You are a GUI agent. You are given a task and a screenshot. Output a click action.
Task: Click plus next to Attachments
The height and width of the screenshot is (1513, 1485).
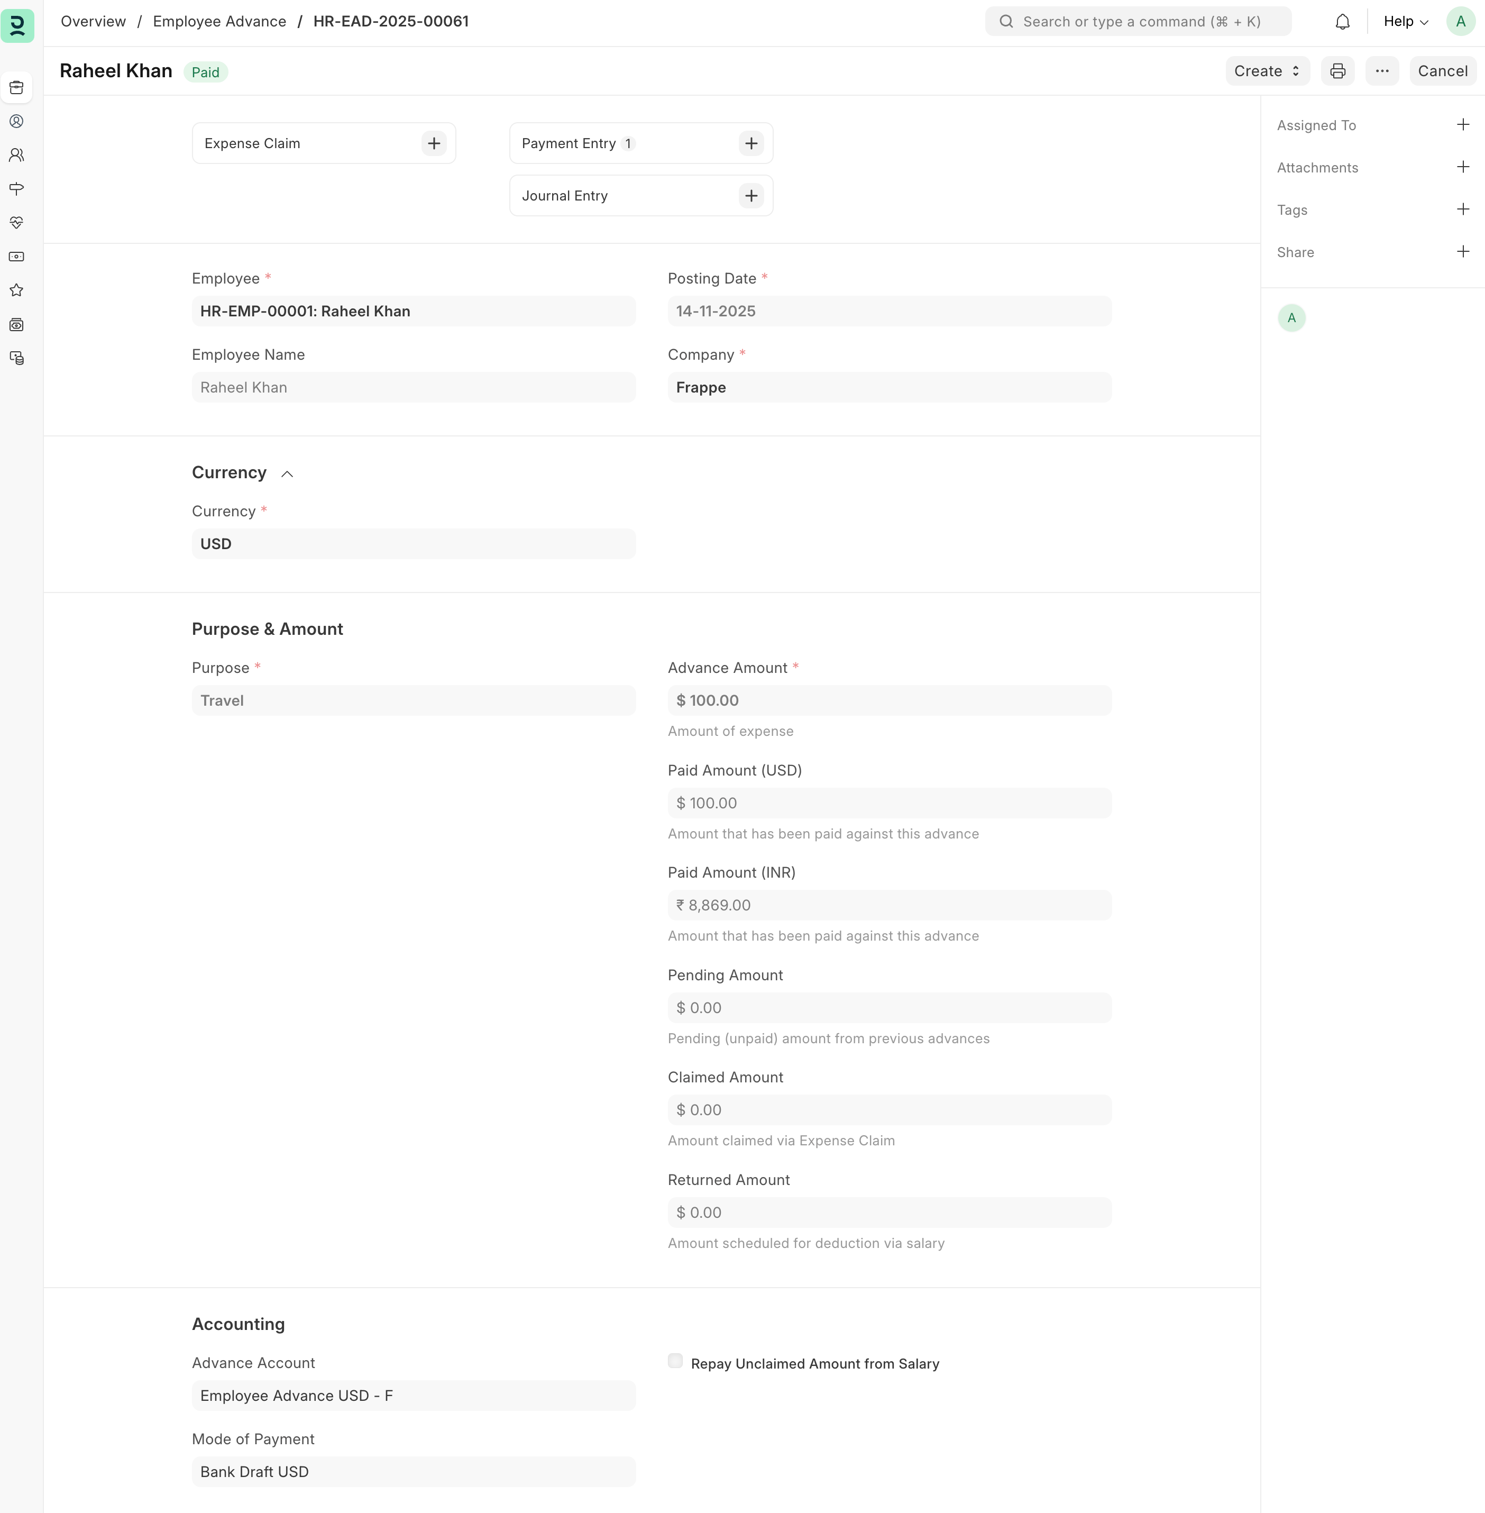pyautogui.click(x=1462, y=167)
